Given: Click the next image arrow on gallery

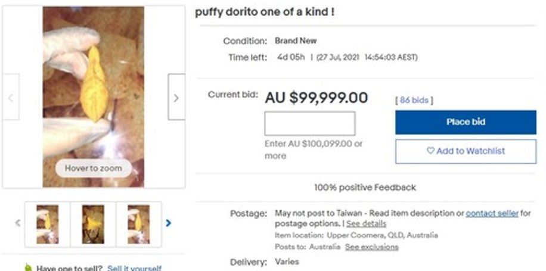Looking at the screenshot, I should (x=176, y=97).
